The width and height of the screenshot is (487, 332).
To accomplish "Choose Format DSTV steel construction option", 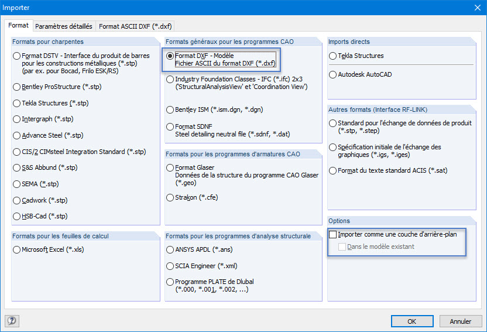I will coord(17,56).
